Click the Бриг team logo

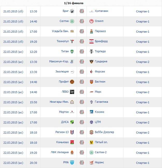coord(72,11)
